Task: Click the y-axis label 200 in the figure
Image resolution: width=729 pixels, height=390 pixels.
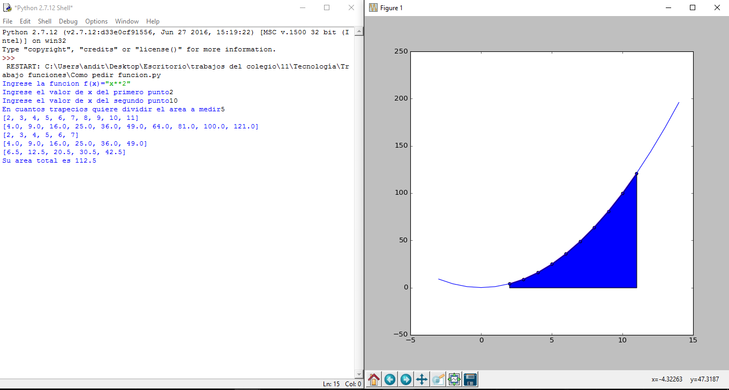Action: pyautogui.click(x=402, y=98)
